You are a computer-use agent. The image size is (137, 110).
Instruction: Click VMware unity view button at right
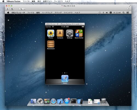pyautogui.click(x=129, y=9)
